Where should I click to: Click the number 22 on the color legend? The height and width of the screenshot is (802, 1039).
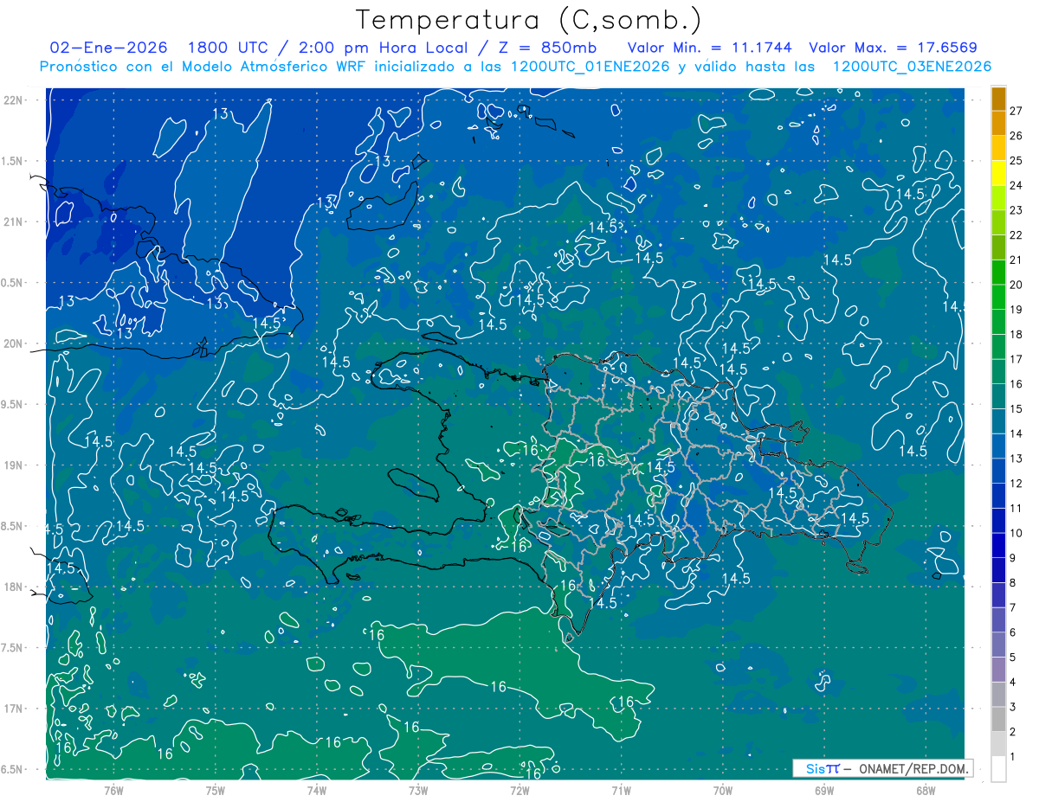pos(1016,235)
